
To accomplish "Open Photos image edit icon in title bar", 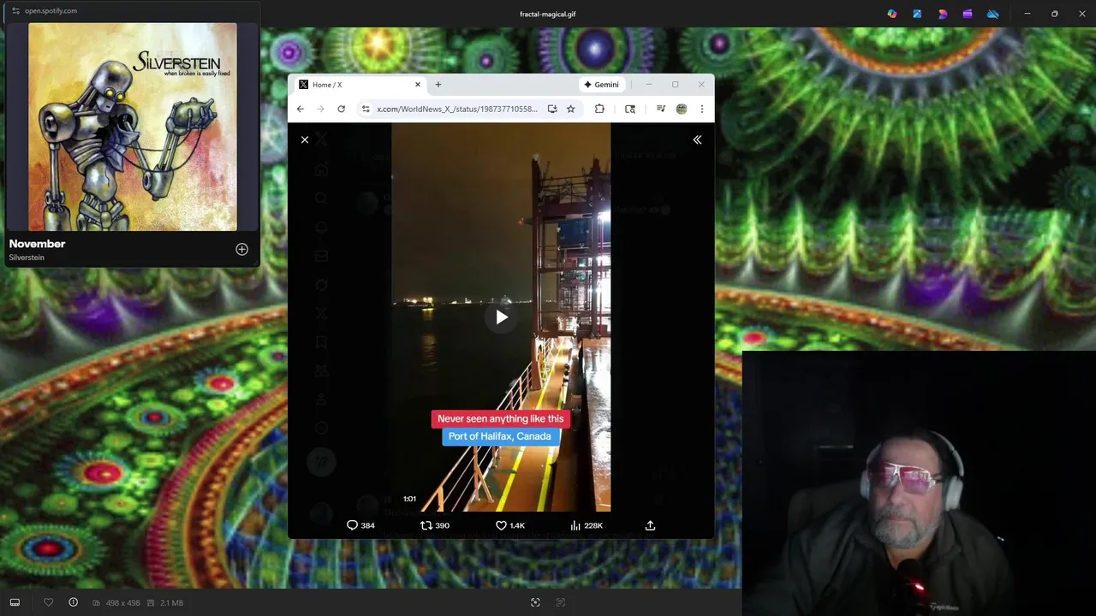I will pyautogui.click(x=917, y=14).
